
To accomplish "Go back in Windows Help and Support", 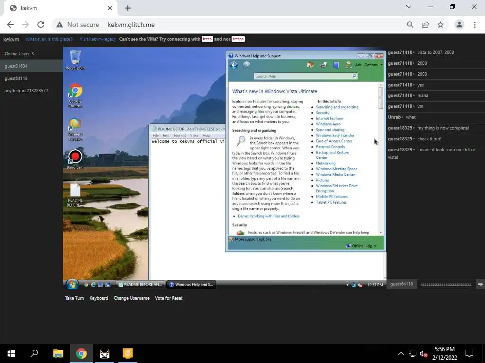I will tap(234, 65).
